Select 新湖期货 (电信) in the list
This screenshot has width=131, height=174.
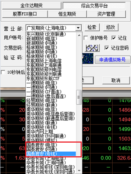51,39
